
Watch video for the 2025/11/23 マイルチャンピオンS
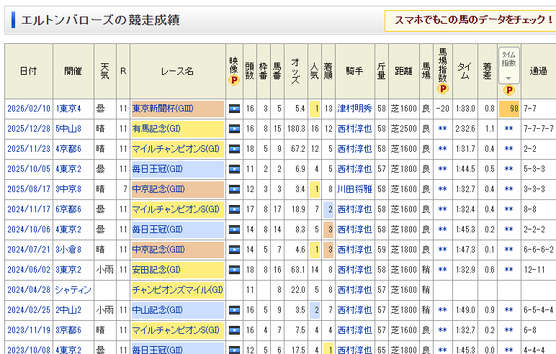(234, 149)
